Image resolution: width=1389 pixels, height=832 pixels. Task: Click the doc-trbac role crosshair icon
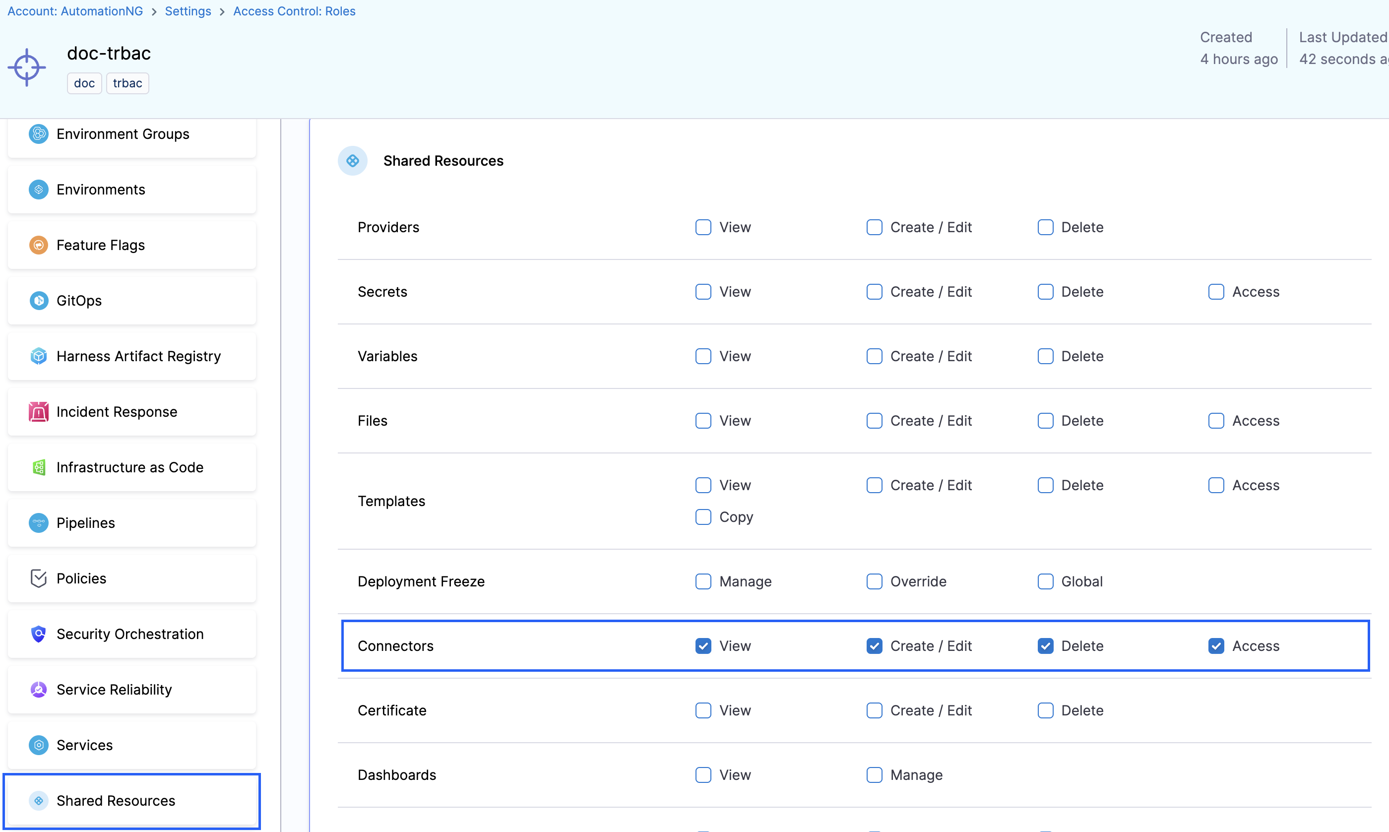tap(26, 67)
